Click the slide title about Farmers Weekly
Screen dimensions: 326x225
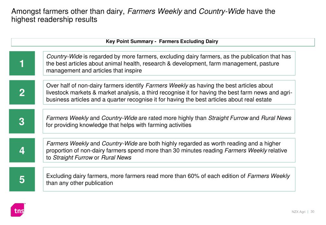pyautogui.click(x=143, y=15)
